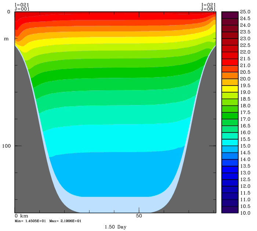Click the 12.5 navy colorbar band
This screenshot has height=231, width=257.
click(230, 176)
